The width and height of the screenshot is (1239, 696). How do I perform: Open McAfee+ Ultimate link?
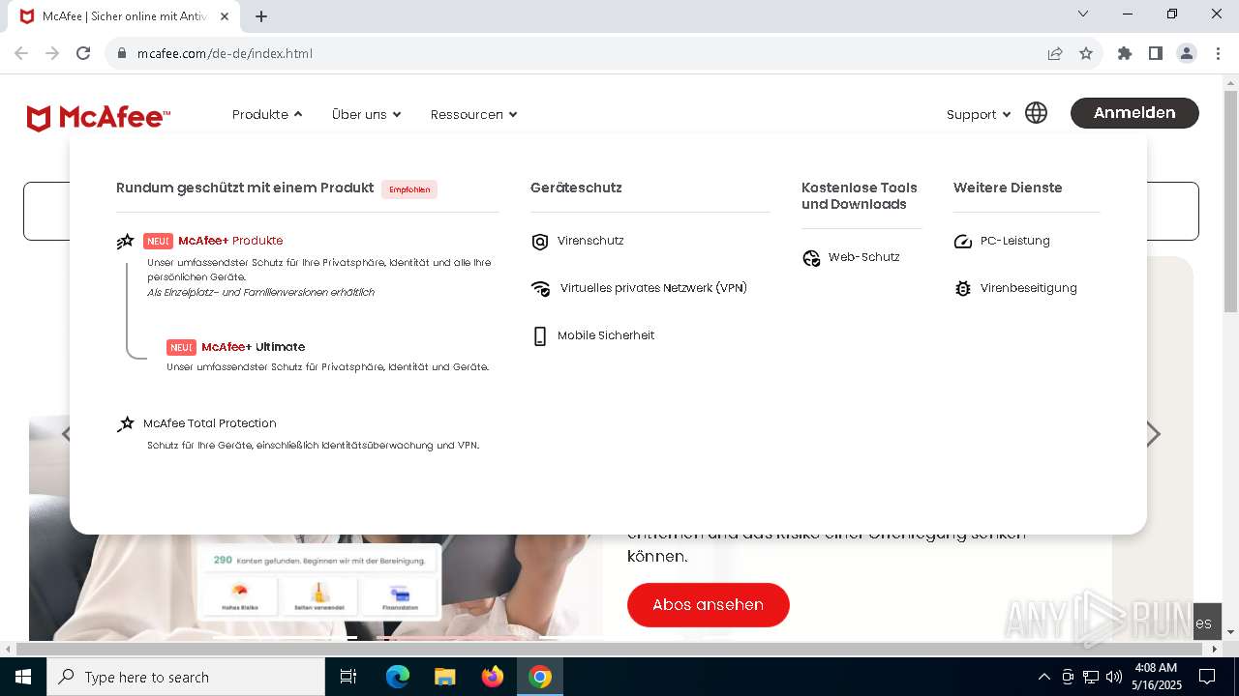click(253, 347)
